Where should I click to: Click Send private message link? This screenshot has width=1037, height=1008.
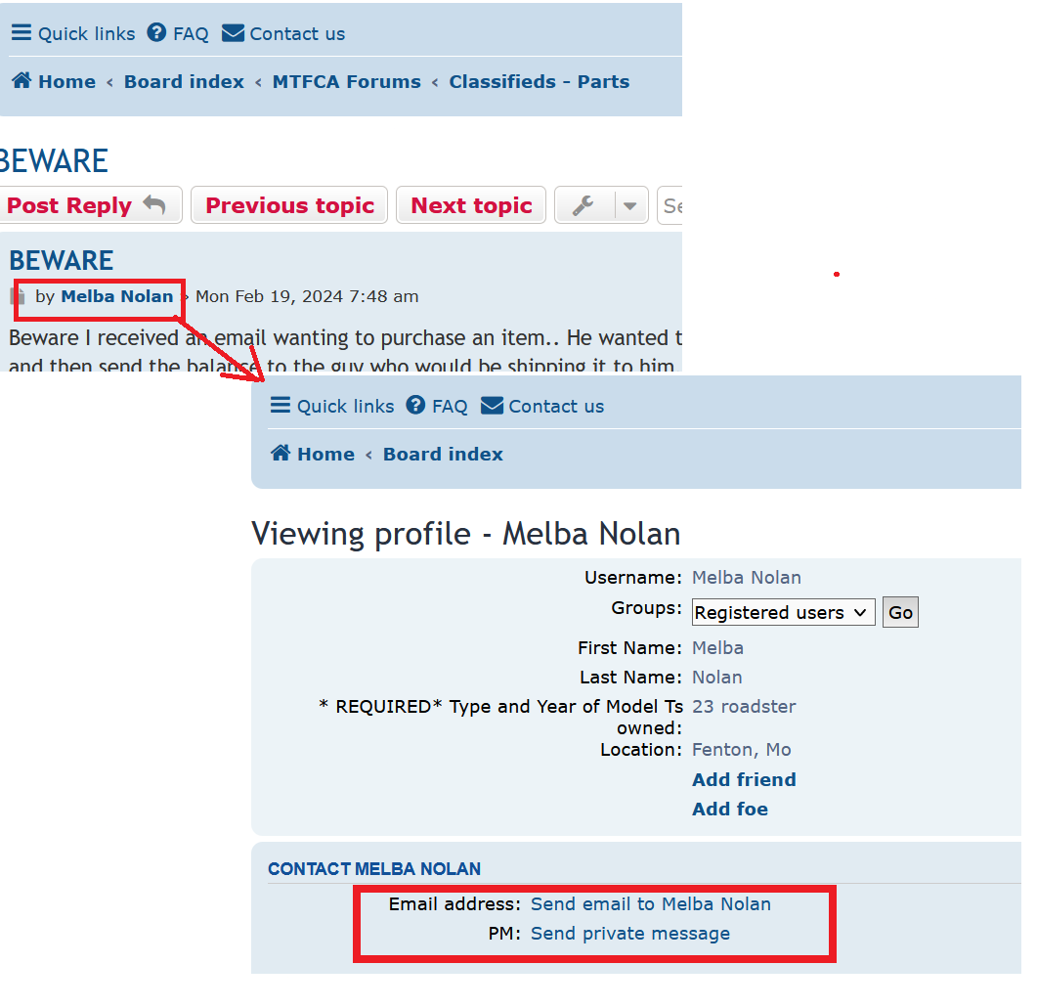pos(629,934)
